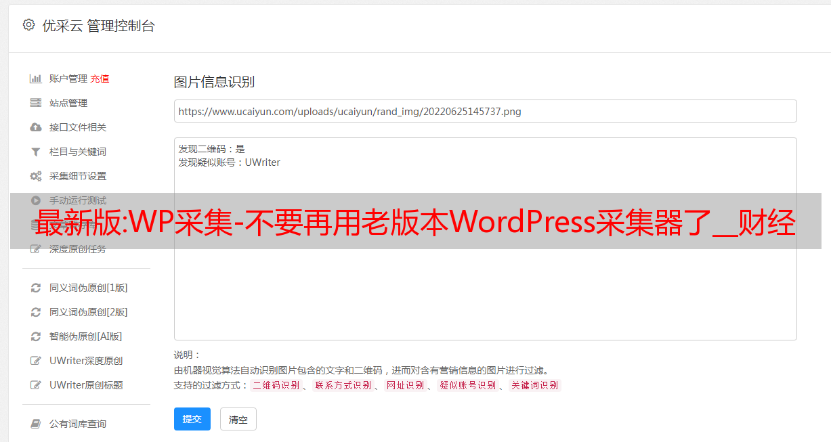Open 深度原创任务 in the sidebar
Image resolution: width=831 pixels, height=442 pixels.
78,249
